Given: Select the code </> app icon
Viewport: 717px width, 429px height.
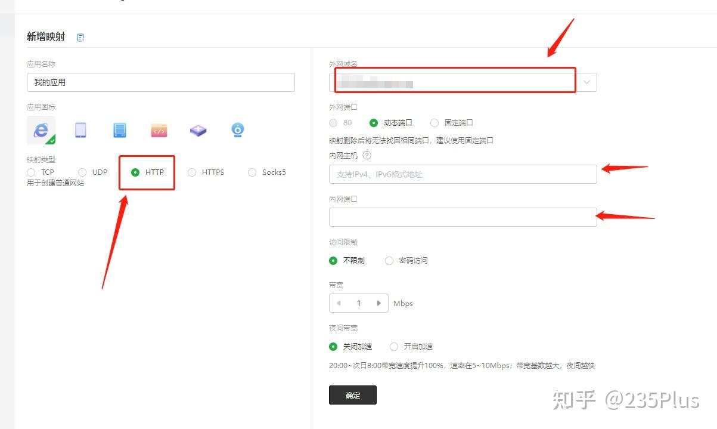Looking at the screenshot, I should (x=159, y=129).
